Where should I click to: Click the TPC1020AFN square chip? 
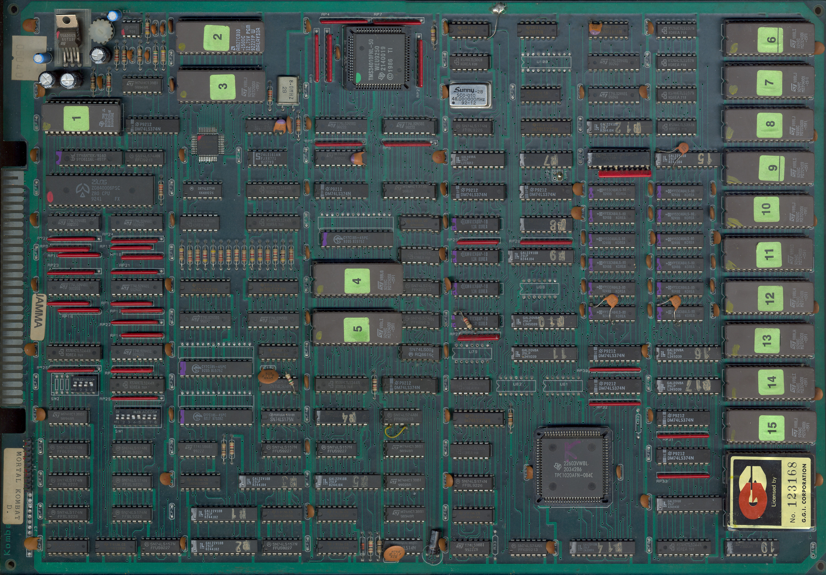(573, 467)
